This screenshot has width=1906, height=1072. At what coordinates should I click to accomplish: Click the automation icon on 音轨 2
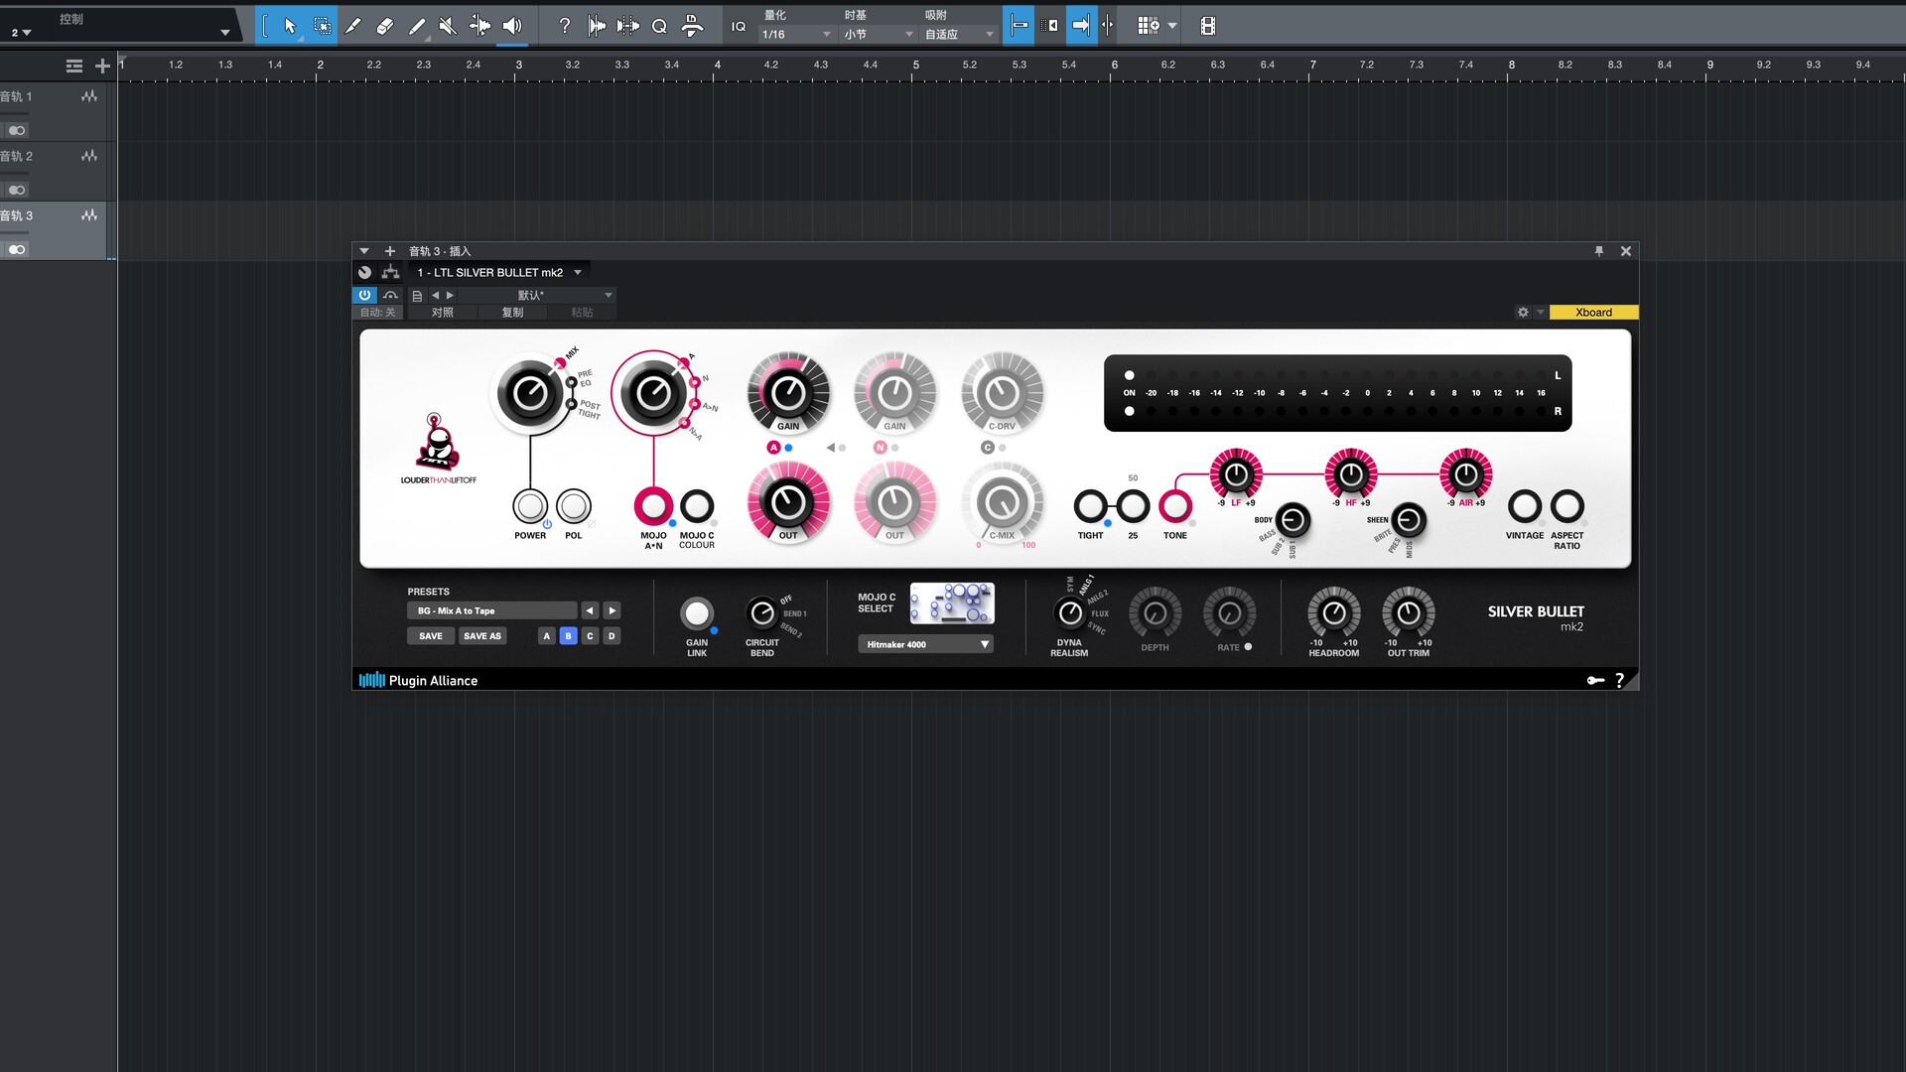(x=89, y=156)
